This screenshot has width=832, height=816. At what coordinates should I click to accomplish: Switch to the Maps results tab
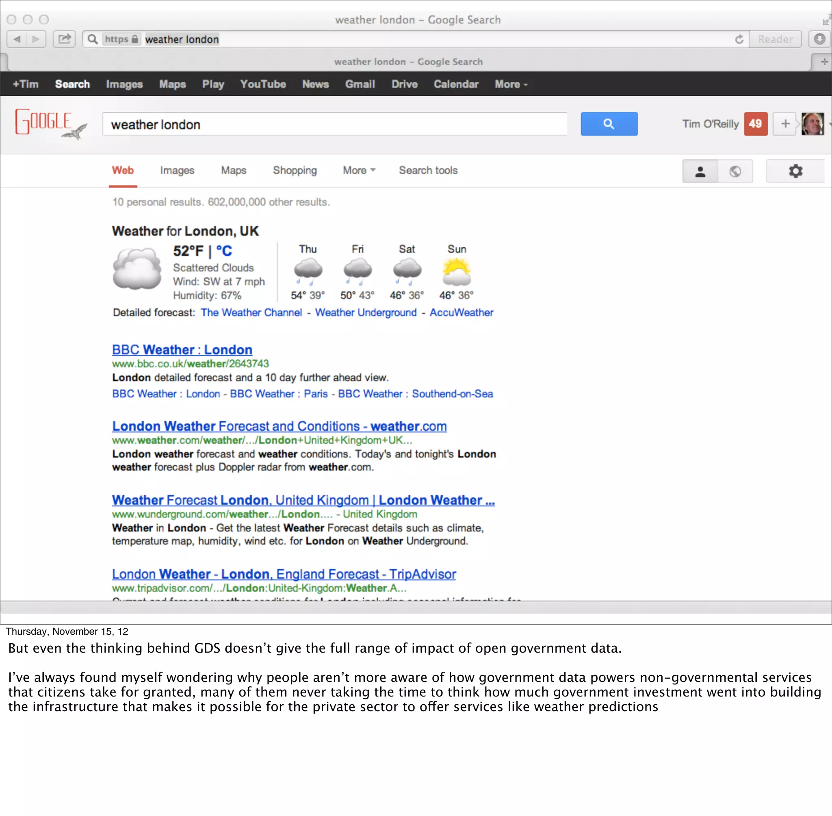234,170
